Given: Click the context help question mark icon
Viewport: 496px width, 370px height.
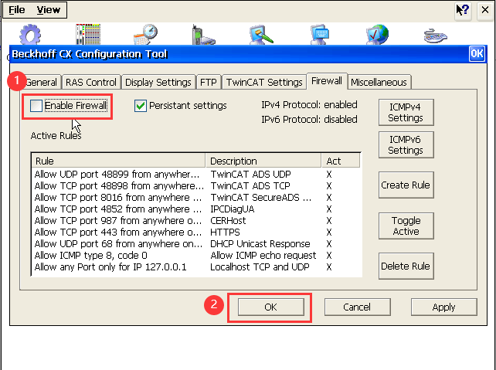Looking at the screenshot, I should (463, 10).
